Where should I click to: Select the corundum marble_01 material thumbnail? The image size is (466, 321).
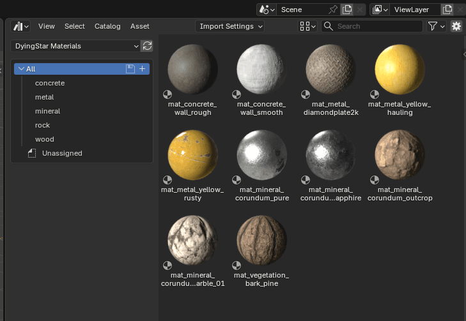[192, 241]
